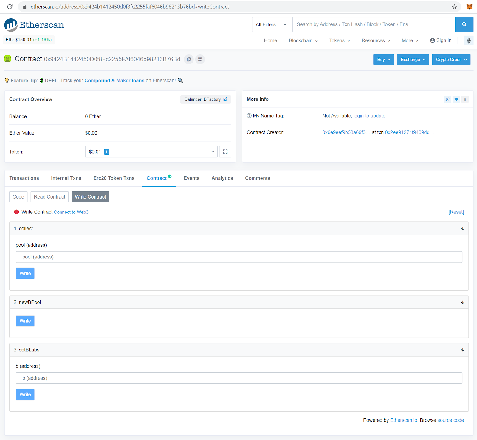Click the red Web3 connection status dot
This screenshot has height=440, width=477.
(17, 212)
